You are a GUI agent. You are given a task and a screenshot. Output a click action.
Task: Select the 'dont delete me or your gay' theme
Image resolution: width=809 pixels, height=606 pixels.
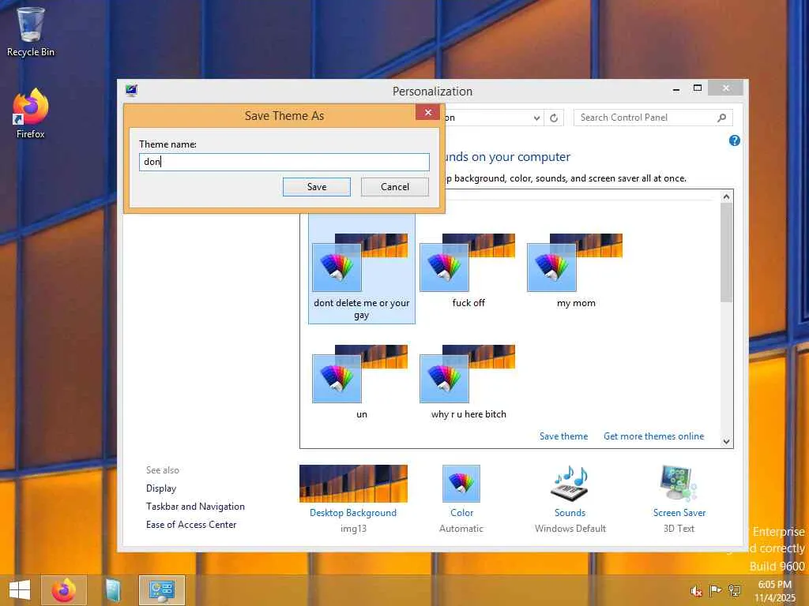(361, 269)
